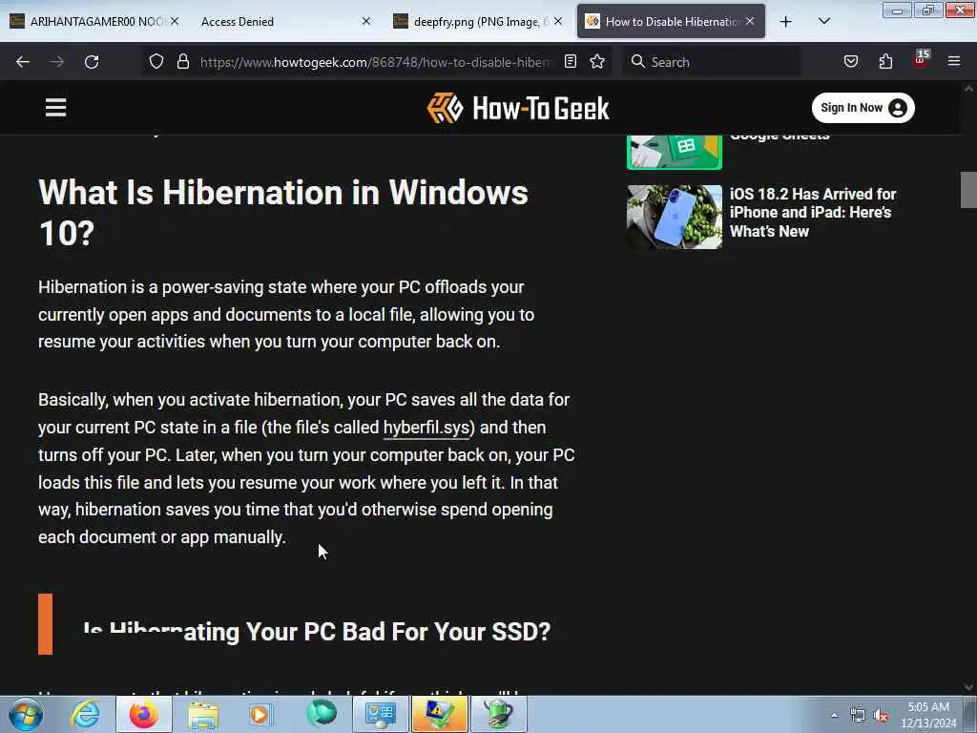977x733 pixels.
Task: Click the page vertical scrollbar thumb
Action: tap(968, 190)
